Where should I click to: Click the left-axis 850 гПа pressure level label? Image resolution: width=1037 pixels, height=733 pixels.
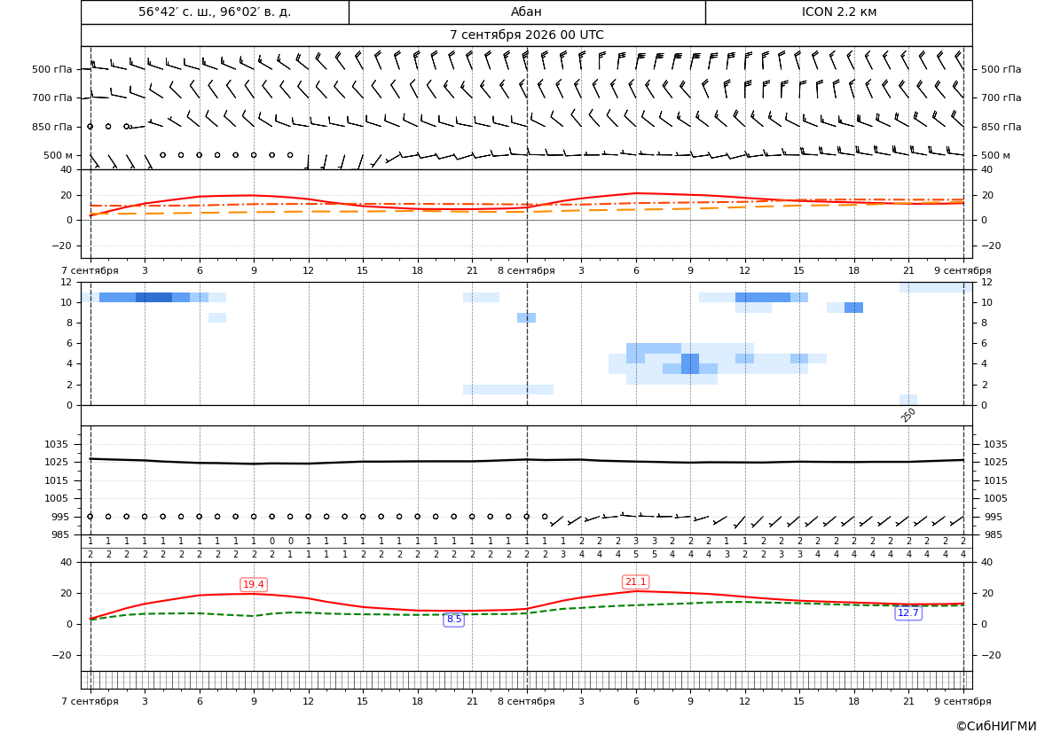pyautogui.click(x=52, y=127)
